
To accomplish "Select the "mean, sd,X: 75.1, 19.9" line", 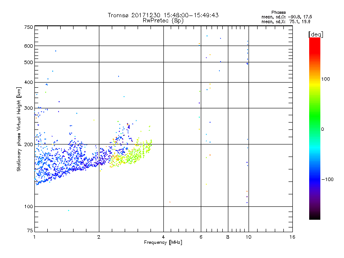I will 286,21.
